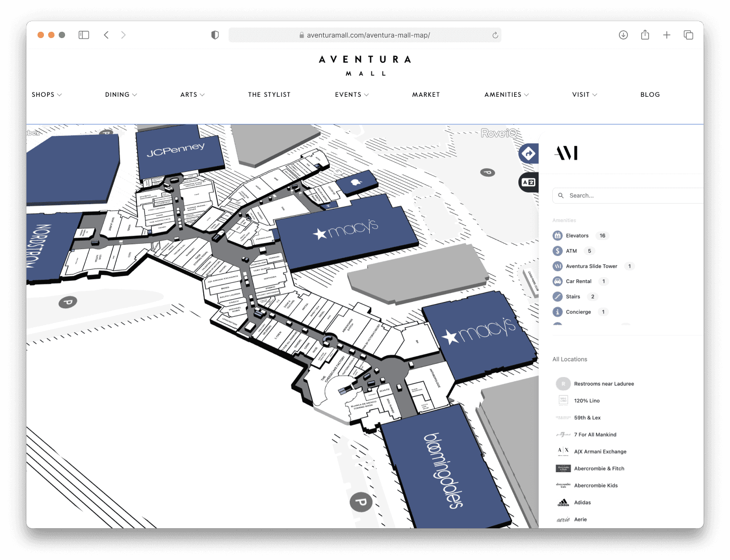Open the directions icon on map
730x560 pixels.
(528, 153)
